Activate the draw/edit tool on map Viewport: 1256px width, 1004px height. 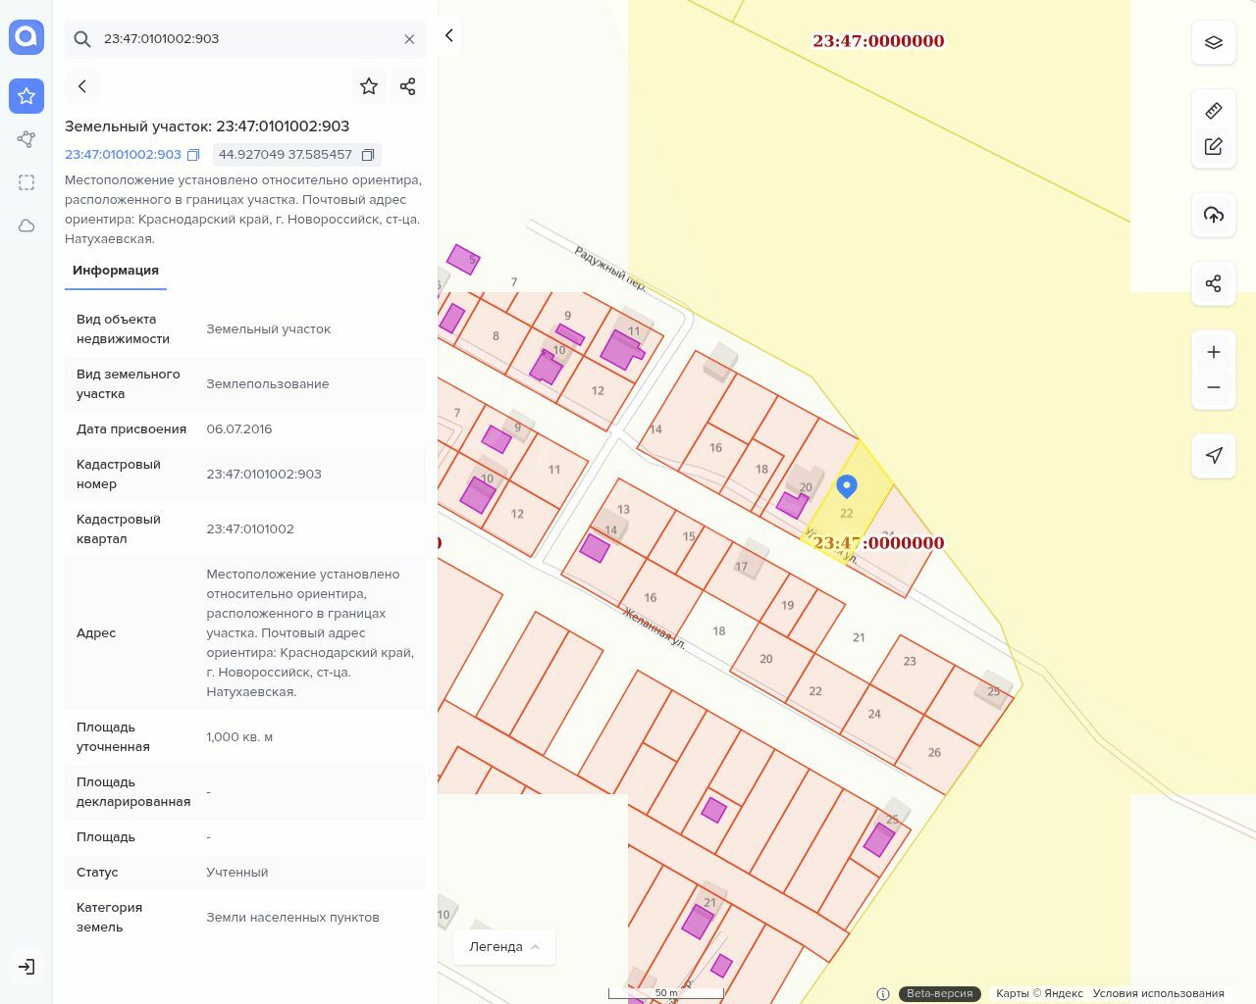pos(1213,146)
